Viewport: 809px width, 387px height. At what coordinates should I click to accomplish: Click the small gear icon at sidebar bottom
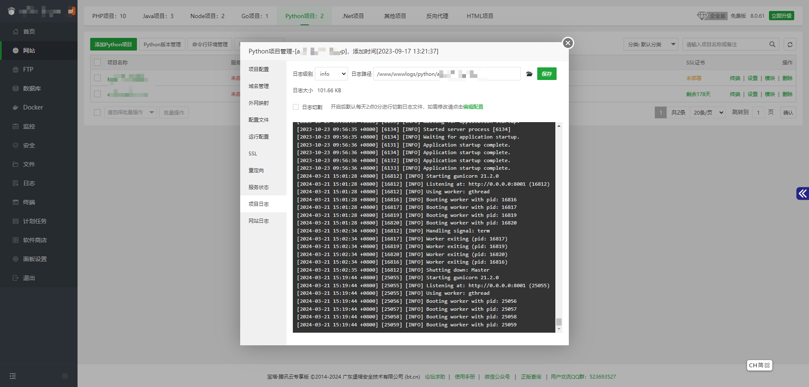65,376
